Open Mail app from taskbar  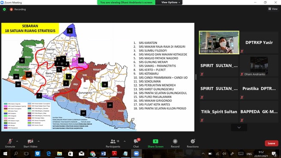[x=82, y=154]
